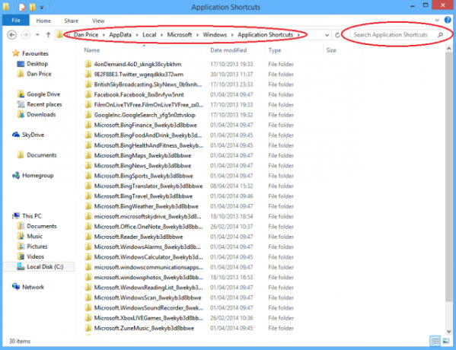Refresh the Application Shortcuts folder view
This screenshot has width=456, height=350.
[337, 35]
